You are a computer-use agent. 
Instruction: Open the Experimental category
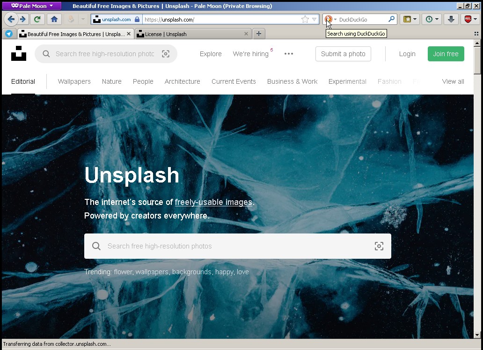(x=347, y=81)
